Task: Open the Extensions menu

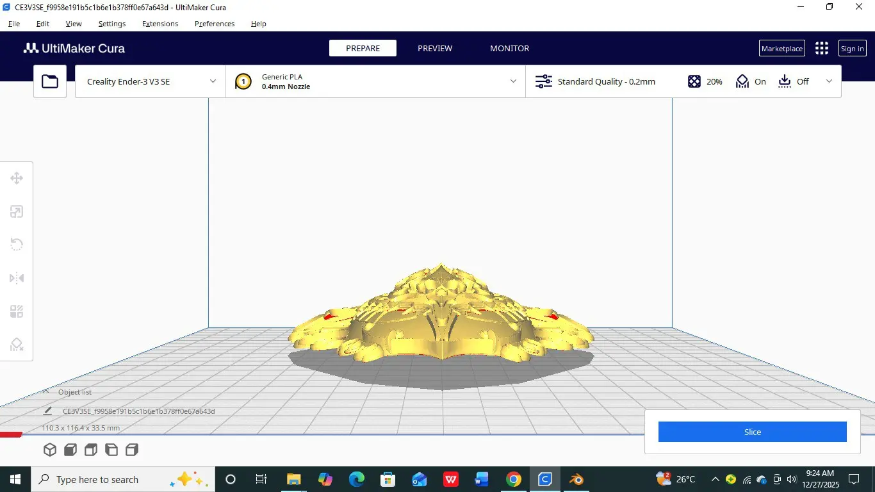Action: 160,24
